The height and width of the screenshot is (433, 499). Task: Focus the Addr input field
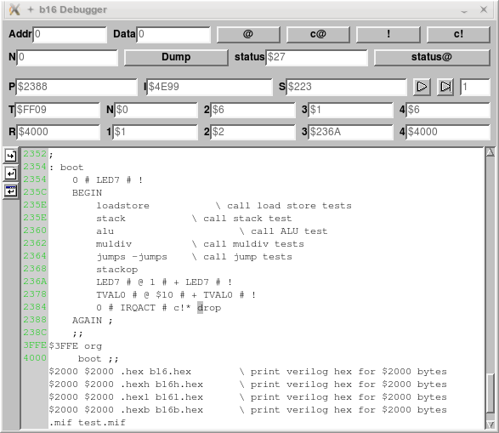(x=70, y=34)
